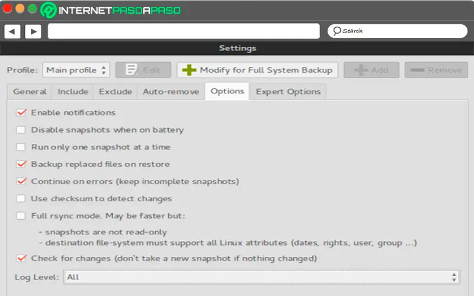Click the Settings title bar text
Screen dimensions: 474x296
238,48
